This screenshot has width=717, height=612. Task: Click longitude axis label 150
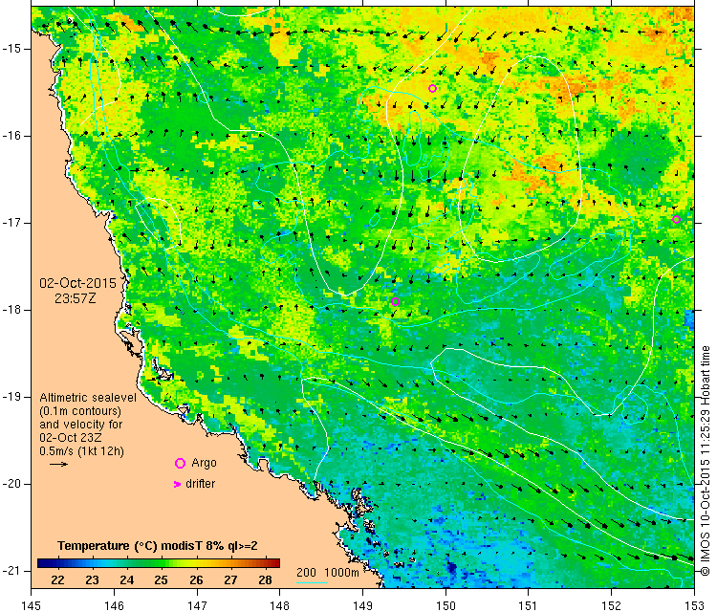coord(445,605)
